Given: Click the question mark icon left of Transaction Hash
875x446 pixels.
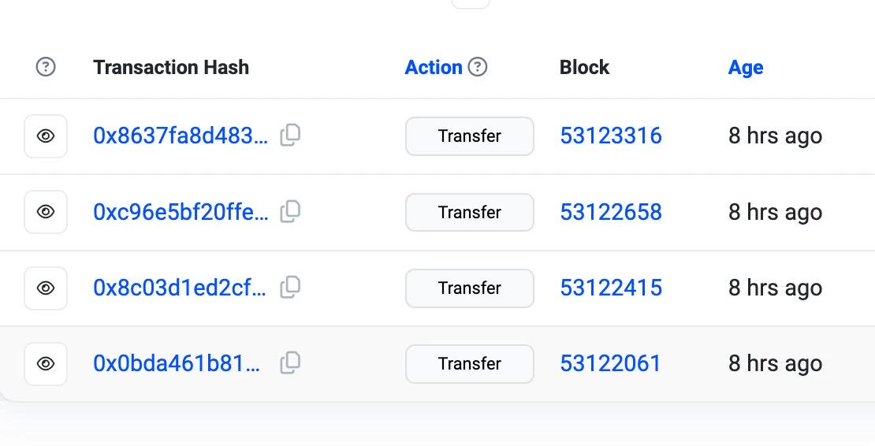Looking at the screenshot, I should (46, 67).
